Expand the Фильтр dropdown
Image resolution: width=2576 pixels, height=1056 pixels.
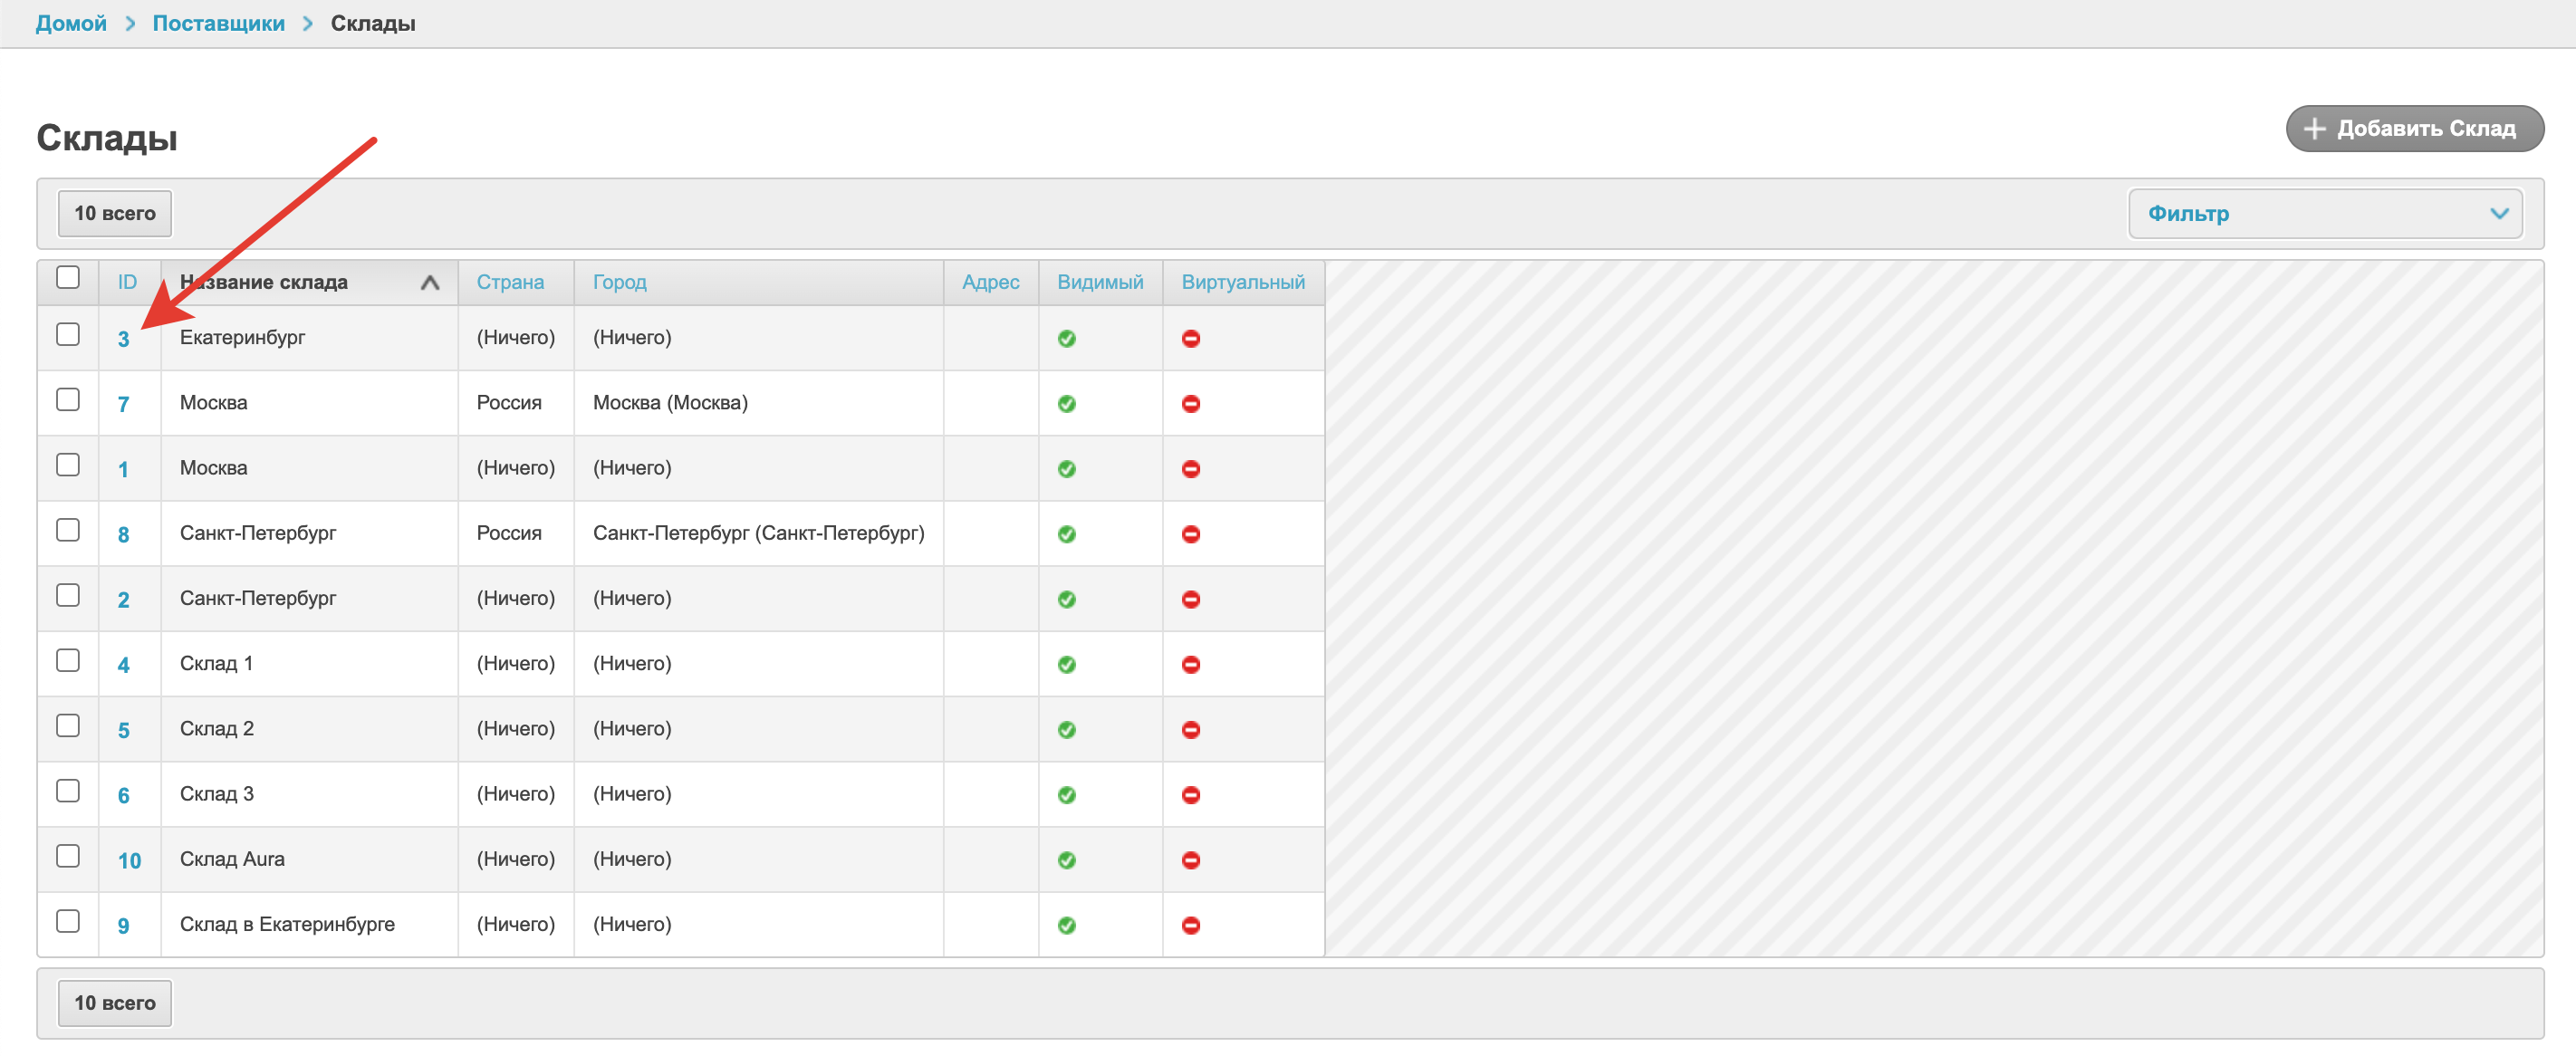click(2324, 214)
